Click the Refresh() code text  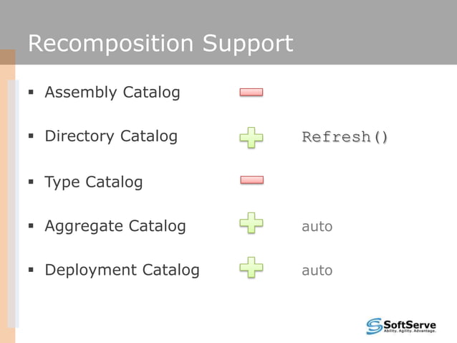click(345, 137)
